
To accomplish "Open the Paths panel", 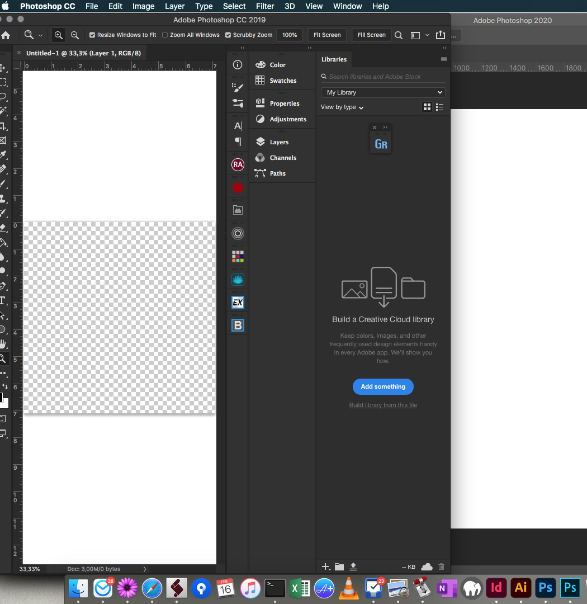I will pyautogui.click(x=277, y=173).
